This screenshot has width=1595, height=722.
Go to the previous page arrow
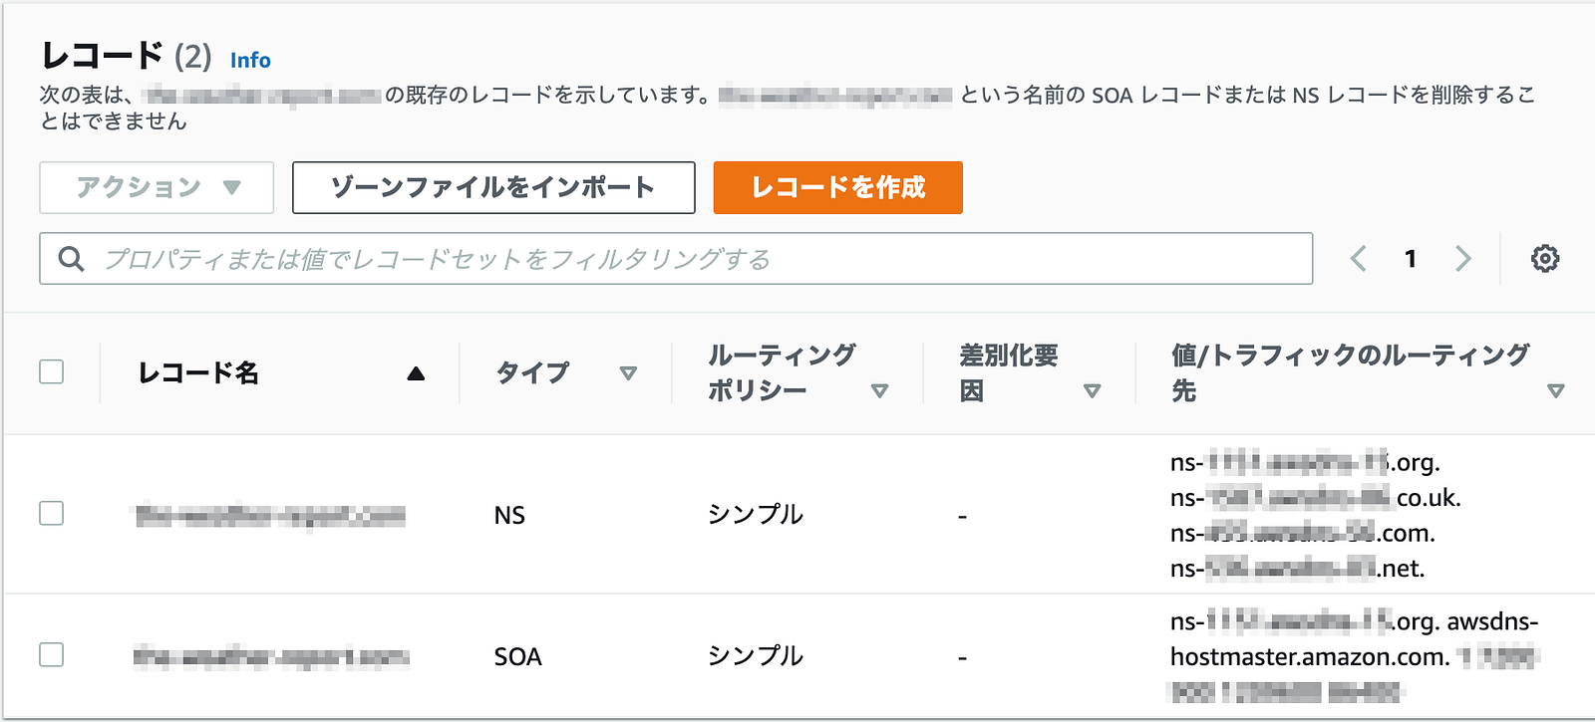[x=1358, y=259]
